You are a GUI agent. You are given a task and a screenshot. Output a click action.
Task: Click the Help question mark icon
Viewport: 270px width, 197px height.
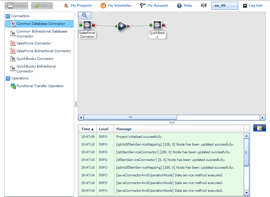(x=179, y=6)
